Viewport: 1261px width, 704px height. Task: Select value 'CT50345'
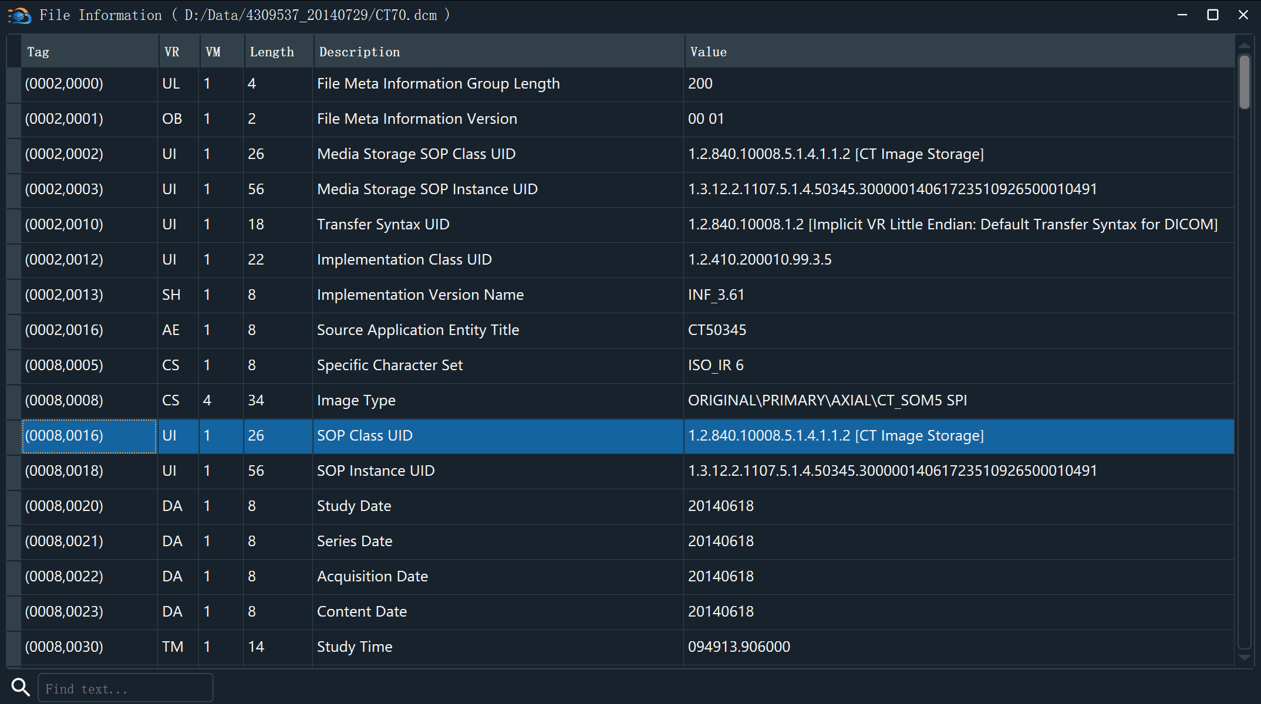coord(959,330)
